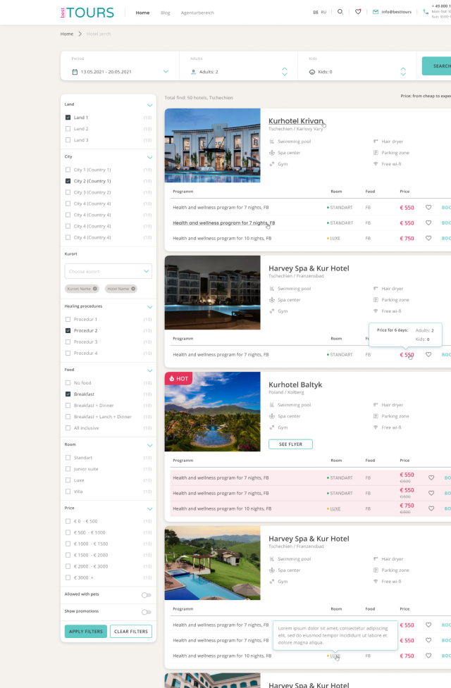Viewport: 451px width, 688px height.
Task: Click heart icon on Harvey Spa €550 row
Action: click(428, 354)
